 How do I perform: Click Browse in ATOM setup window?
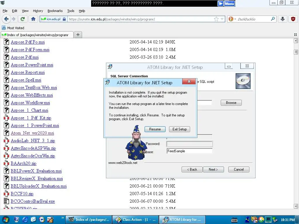point(231,103)
